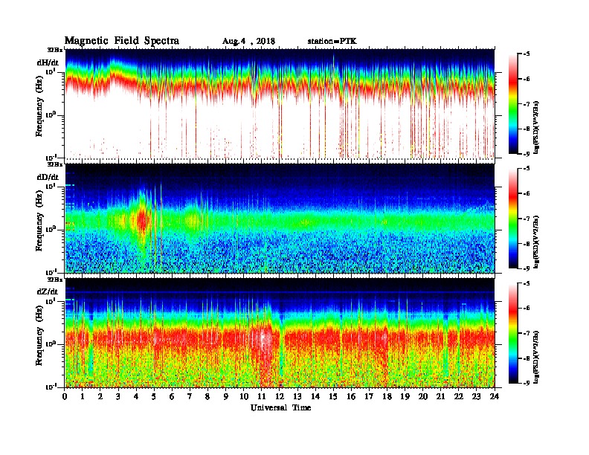Click the color bar beside dZ/dt

(513, 333)
